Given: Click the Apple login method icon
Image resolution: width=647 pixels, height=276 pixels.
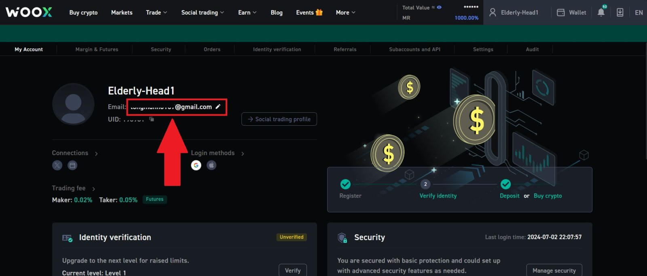Looking at the screenshot, I should (211, 165).
